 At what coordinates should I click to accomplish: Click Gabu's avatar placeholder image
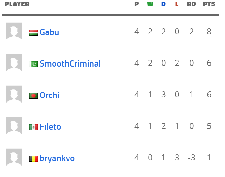[x=14, y=31]
